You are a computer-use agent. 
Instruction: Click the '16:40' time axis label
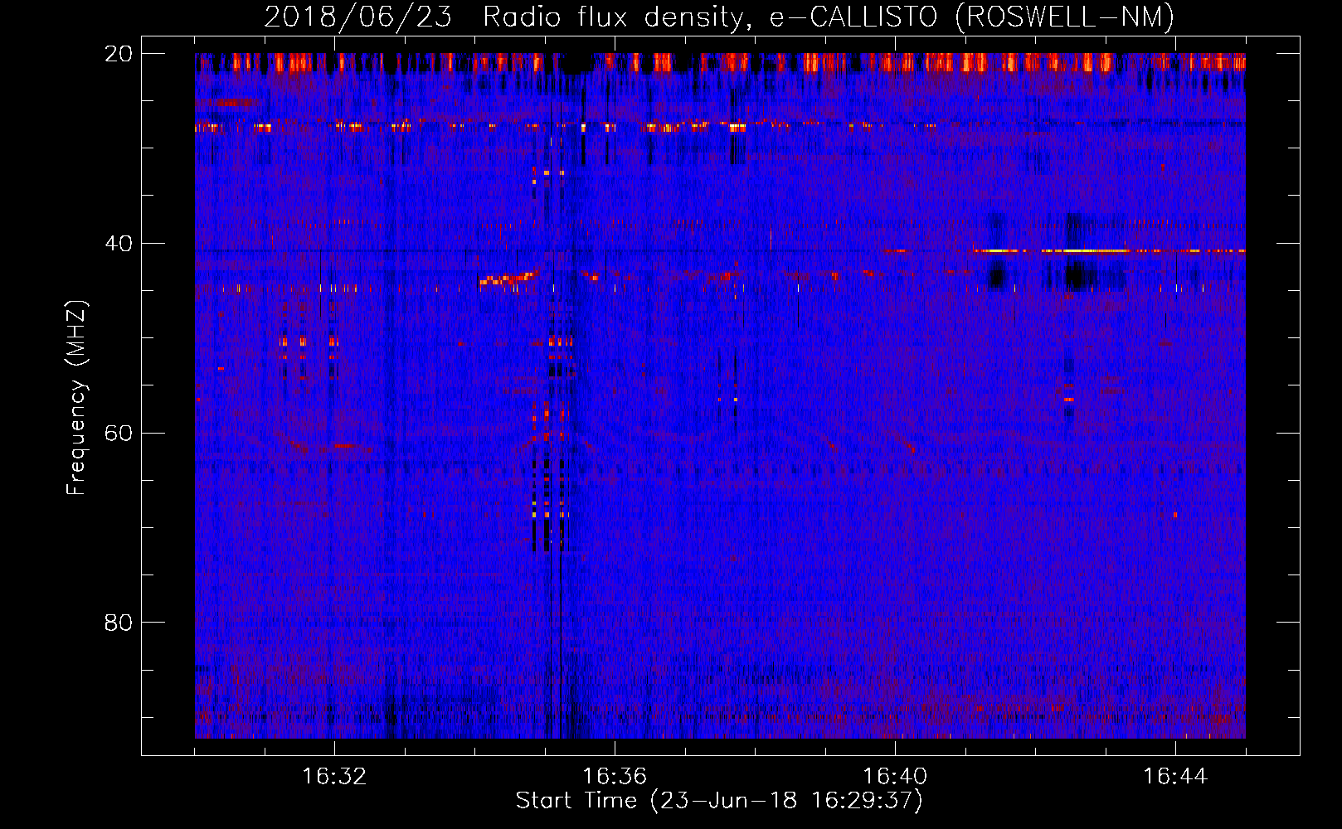tap(895, 777)
